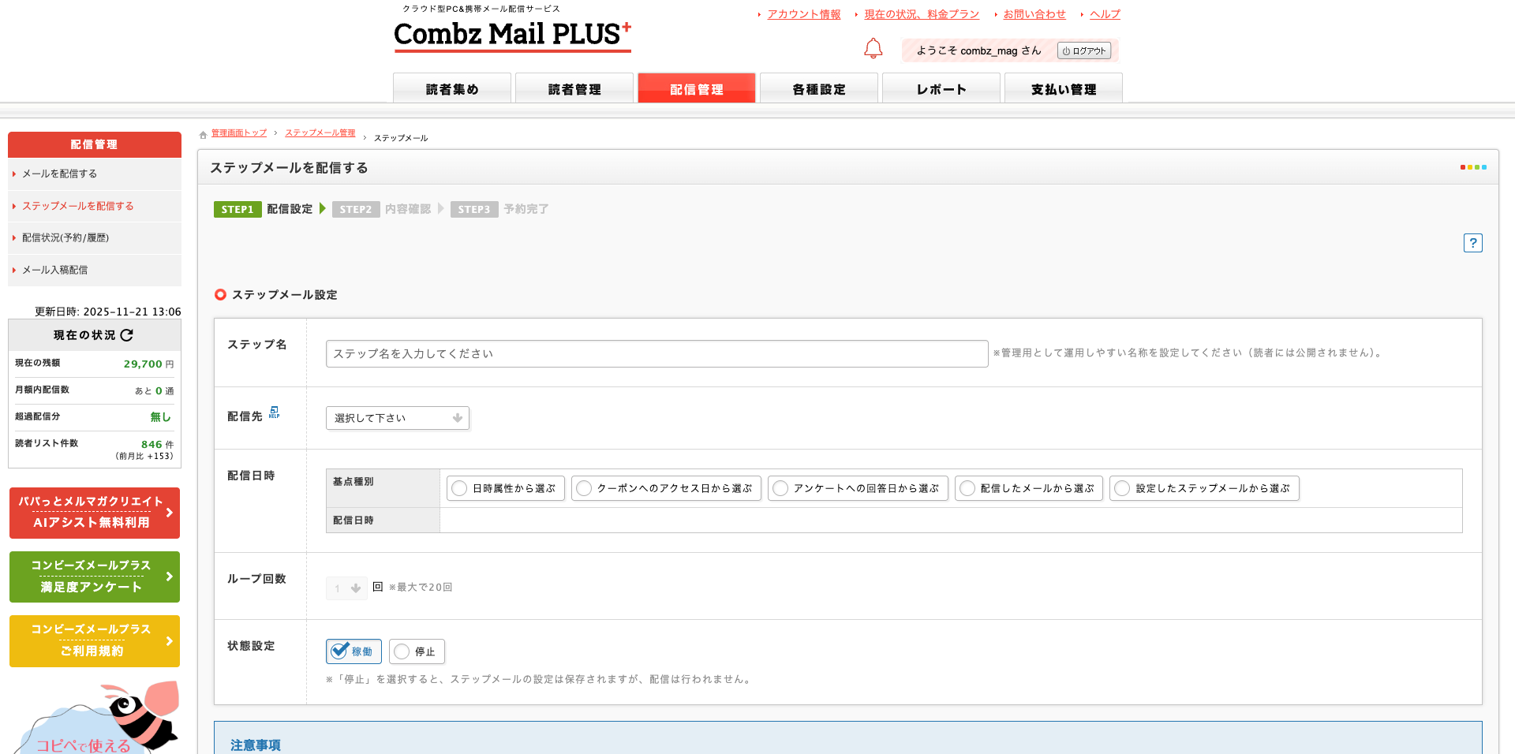Select 日時属性から選ぶ radio option

point(459,488)
